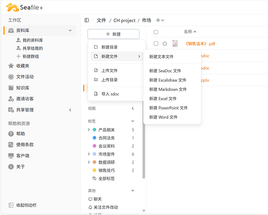Open CH project breadcrumb link
The width and height of the screenshot is (268, 215).
(x=124, y=21)
